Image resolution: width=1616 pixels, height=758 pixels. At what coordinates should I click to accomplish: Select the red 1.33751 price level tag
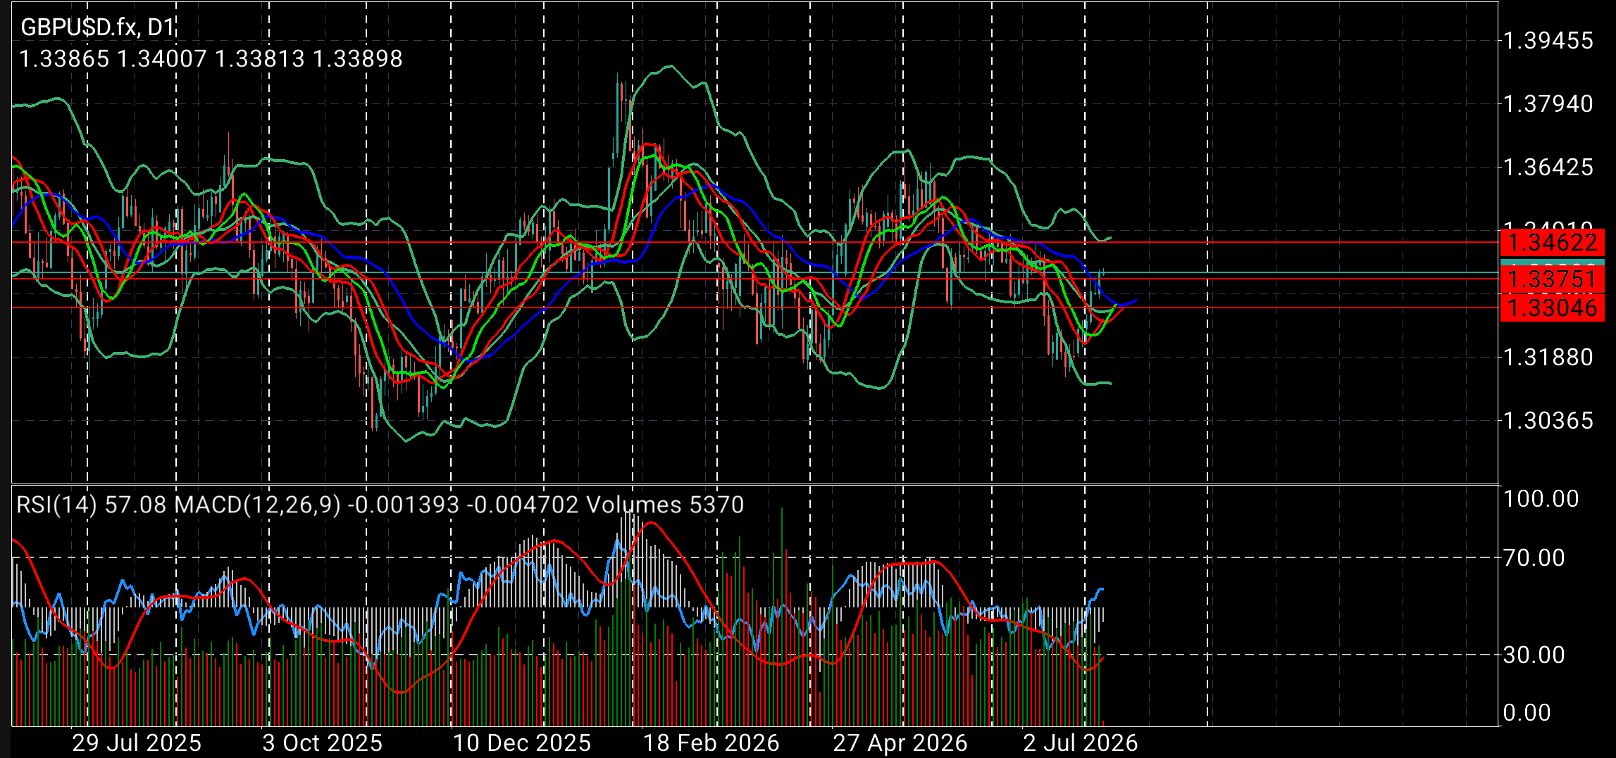pos(1553,279)
